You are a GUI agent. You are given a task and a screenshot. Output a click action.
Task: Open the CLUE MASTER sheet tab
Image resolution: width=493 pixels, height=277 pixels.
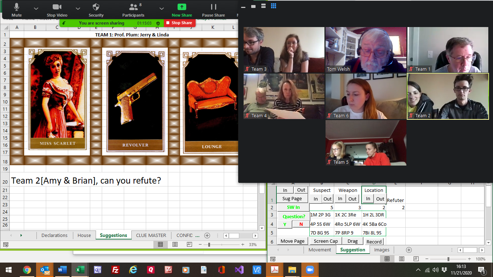point(151,235)
